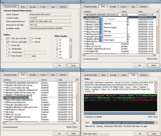
Task: Click Other modes list scroll-up arrow
Action: [70, 40]
